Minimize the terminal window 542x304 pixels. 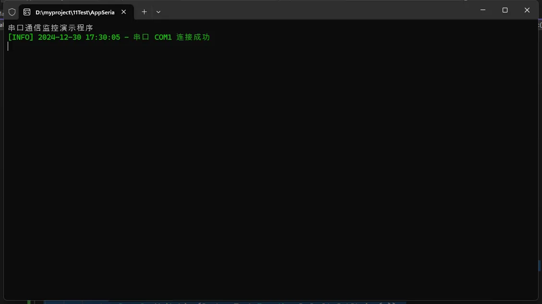point(482,10)
